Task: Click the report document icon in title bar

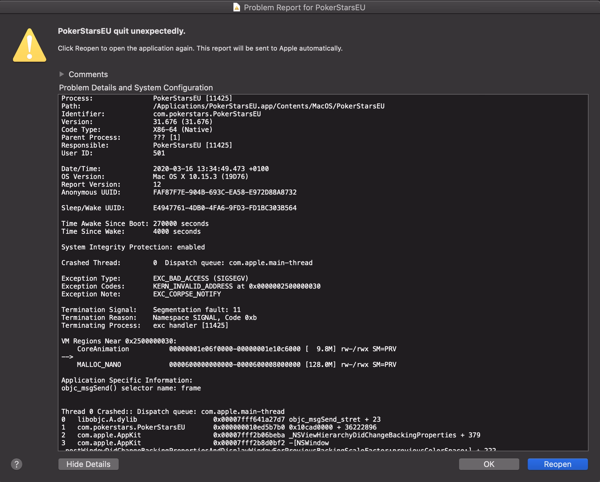Action: pos(237,7)
